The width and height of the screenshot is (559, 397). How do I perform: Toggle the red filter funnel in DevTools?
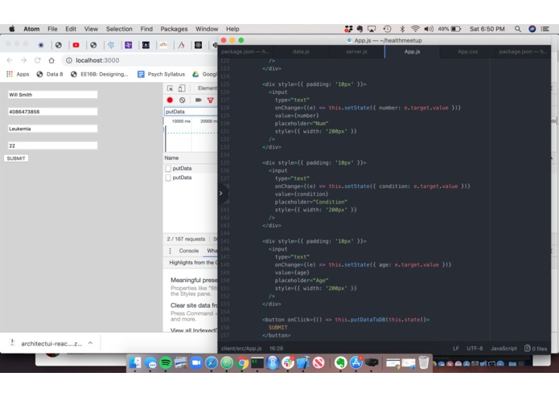point(211,100)
